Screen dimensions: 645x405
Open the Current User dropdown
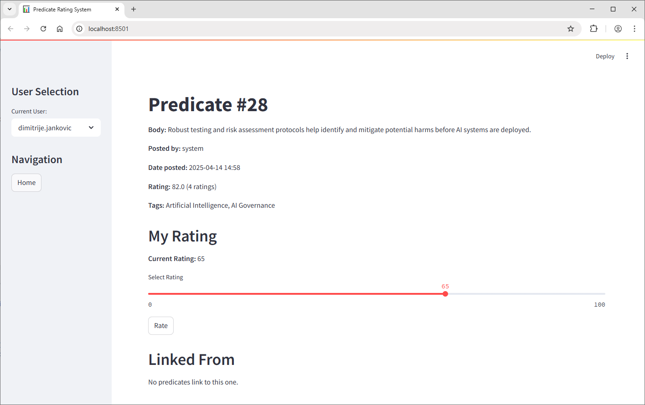click(56, 128)
